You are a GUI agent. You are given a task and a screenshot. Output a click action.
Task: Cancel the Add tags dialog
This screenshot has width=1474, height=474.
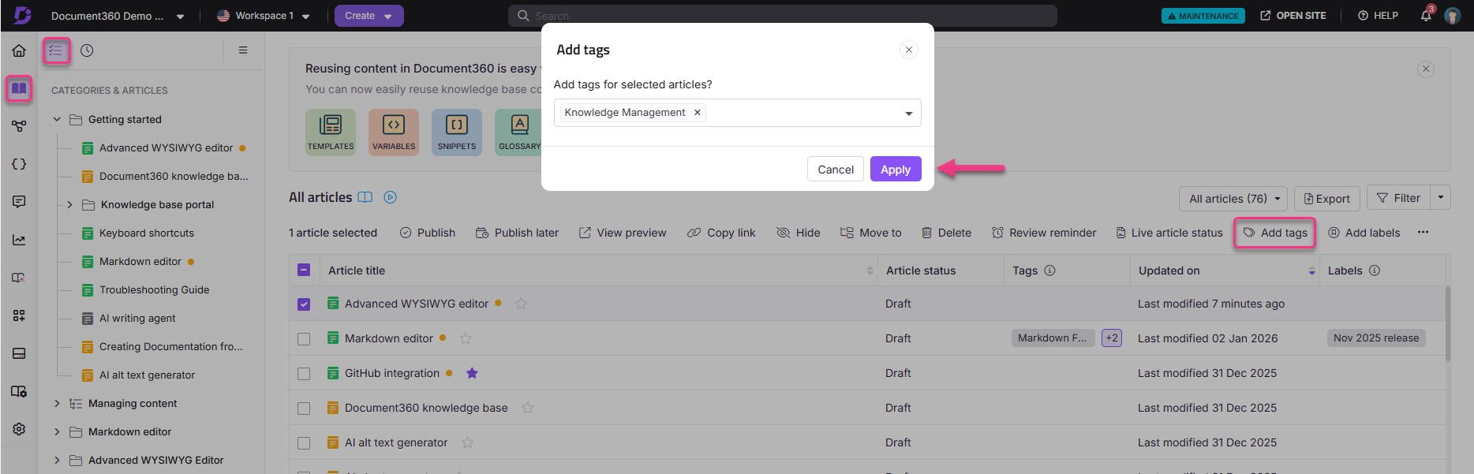836,169
